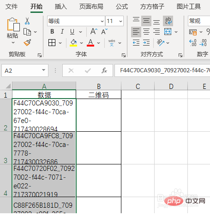This screenshot has width=210, height=216.
Task: Click the accounting number format icon
Action: [x=193, y=32]
